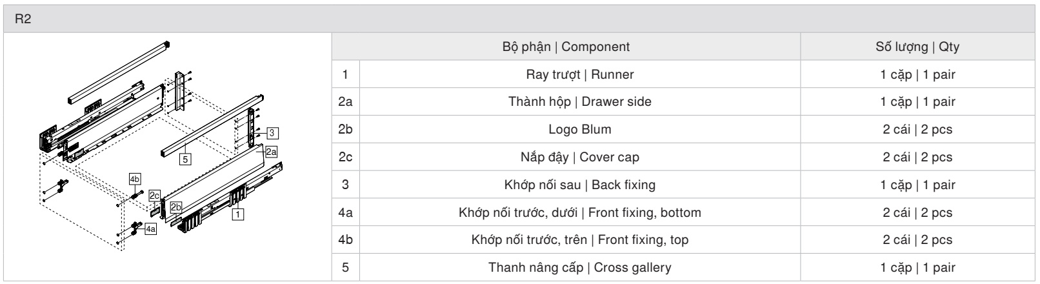Image resolution: width=1040 pixels, height=284 pixels.
Task: Click the diagram callout label 2c
Action: coord(154,194)
